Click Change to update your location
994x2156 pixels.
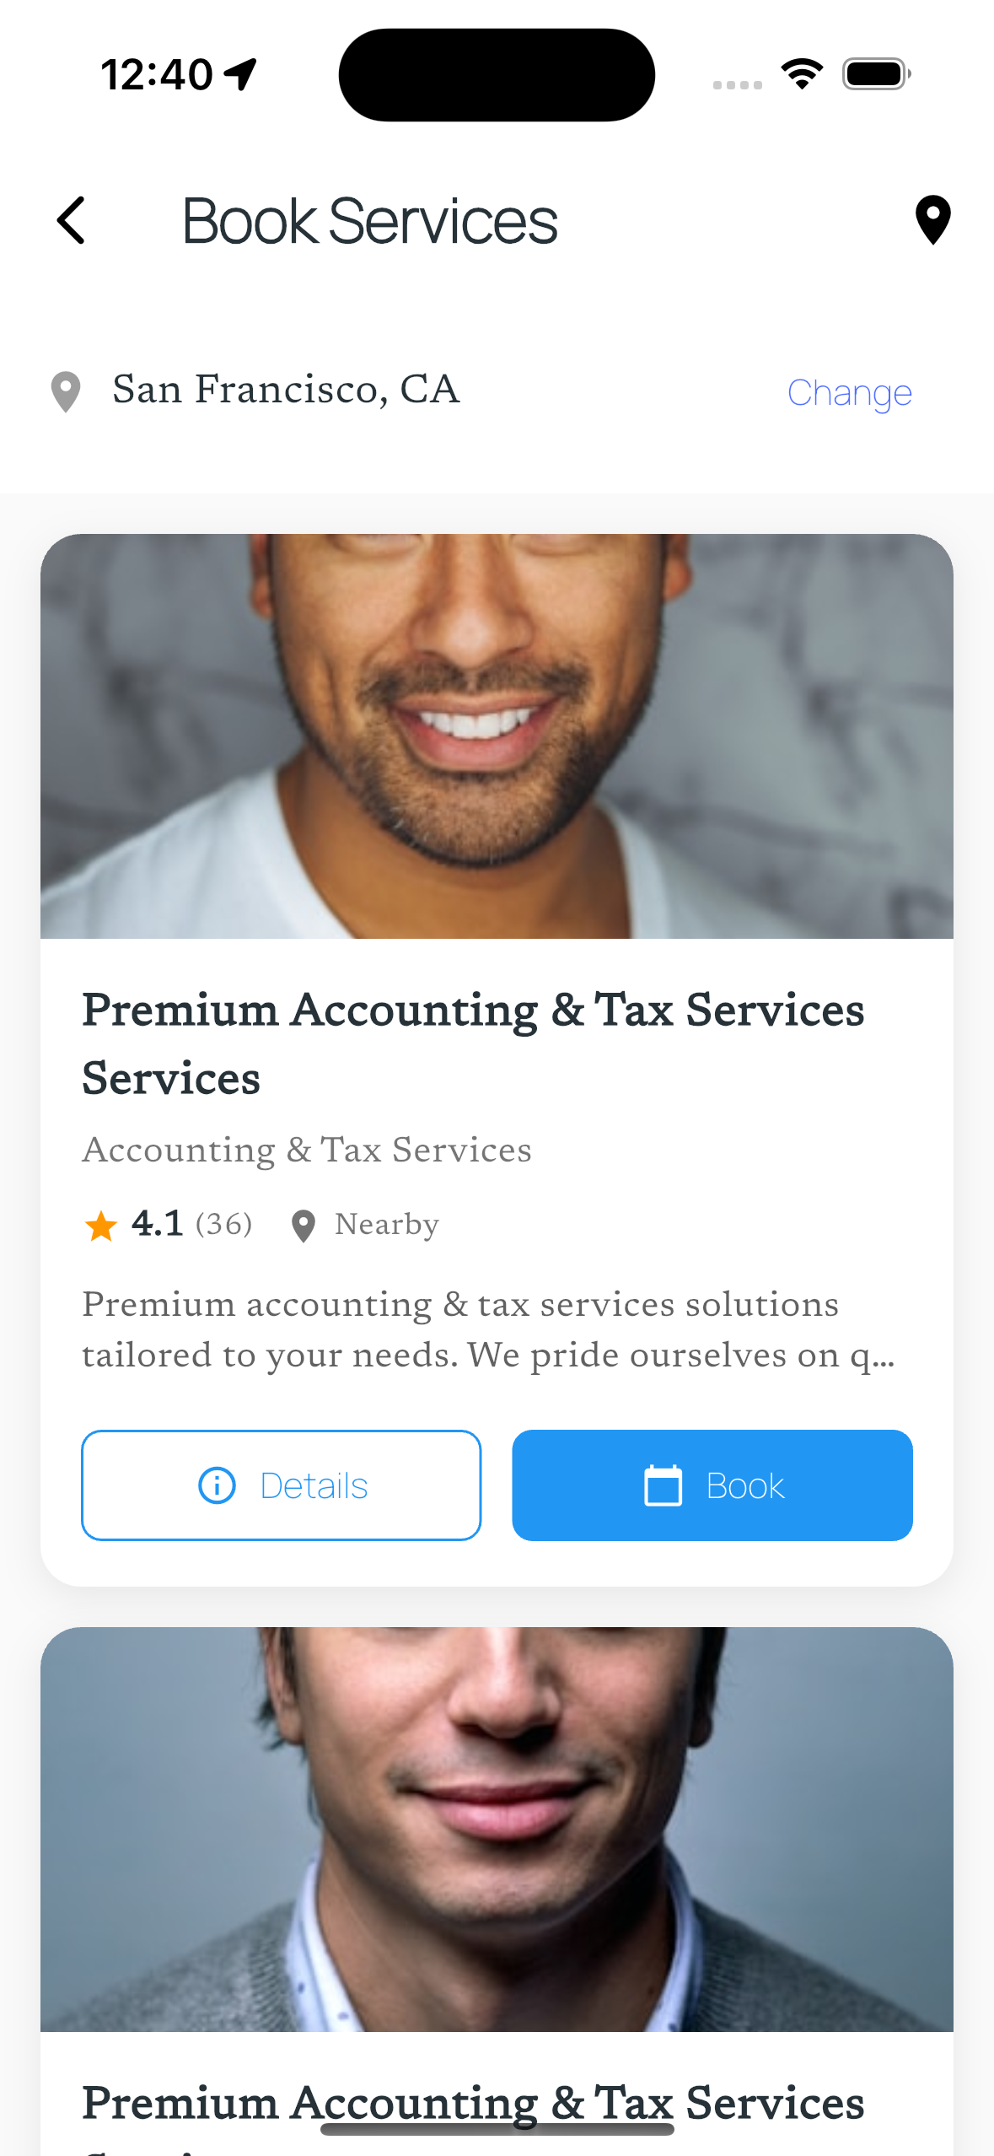pyautogui.click(x=850, y=392)
